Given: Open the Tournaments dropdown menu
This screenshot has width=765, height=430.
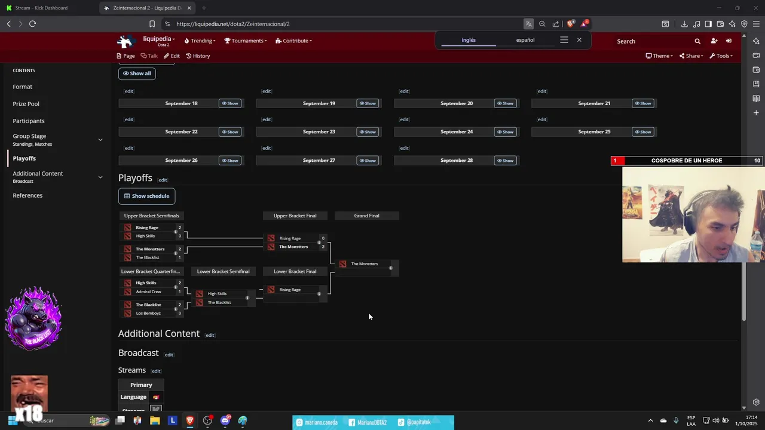Looking at the screenshot, I should [246, 41].
